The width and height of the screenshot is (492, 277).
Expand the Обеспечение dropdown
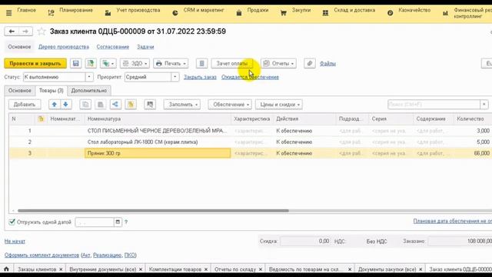(230, 105)
